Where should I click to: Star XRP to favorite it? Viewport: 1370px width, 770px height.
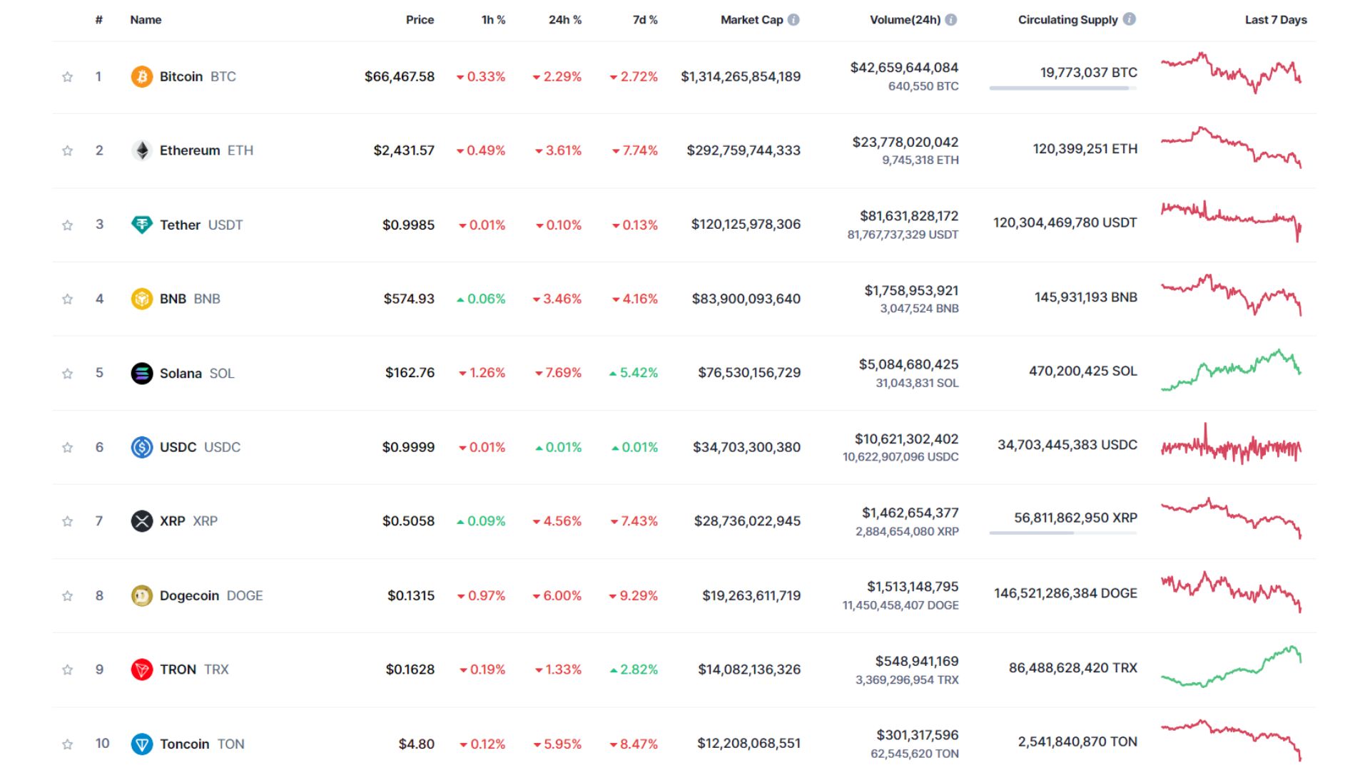click(x=68, y=521)
